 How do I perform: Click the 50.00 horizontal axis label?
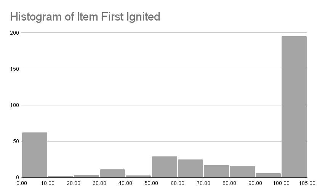coord(151,183)
